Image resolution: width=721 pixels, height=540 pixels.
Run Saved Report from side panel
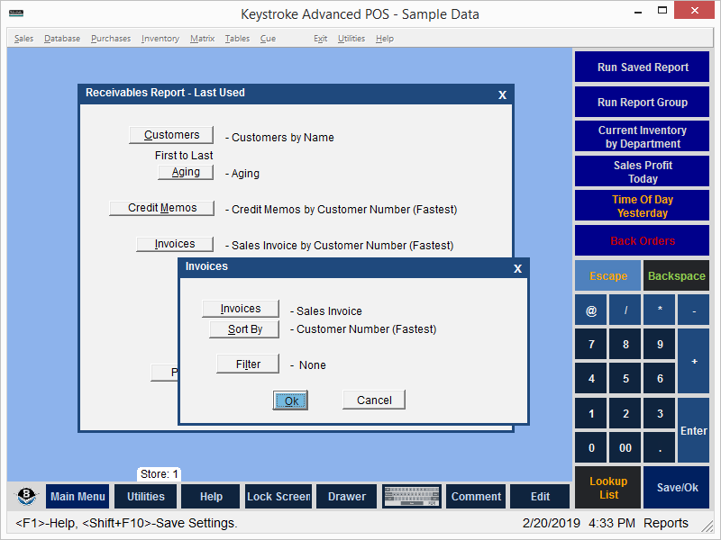click(x=643, y=67)
